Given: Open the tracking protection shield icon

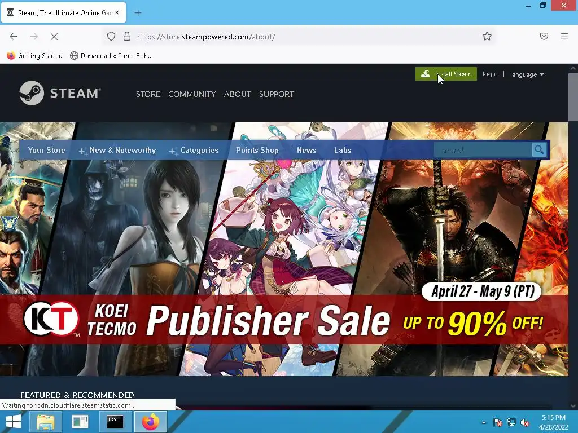Looking at the screenshot, I should click(x=111, y=37).
